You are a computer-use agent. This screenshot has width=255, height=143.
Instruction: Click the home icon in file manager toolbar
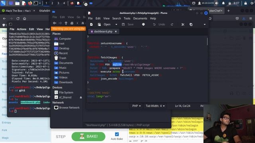tap(72, 23)
